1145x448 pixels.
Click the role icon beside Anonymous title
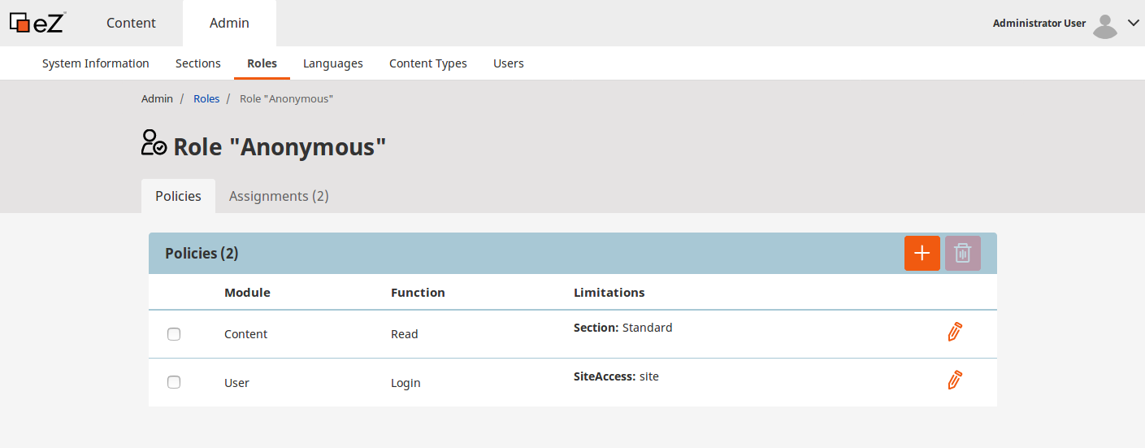coord(153,143)
